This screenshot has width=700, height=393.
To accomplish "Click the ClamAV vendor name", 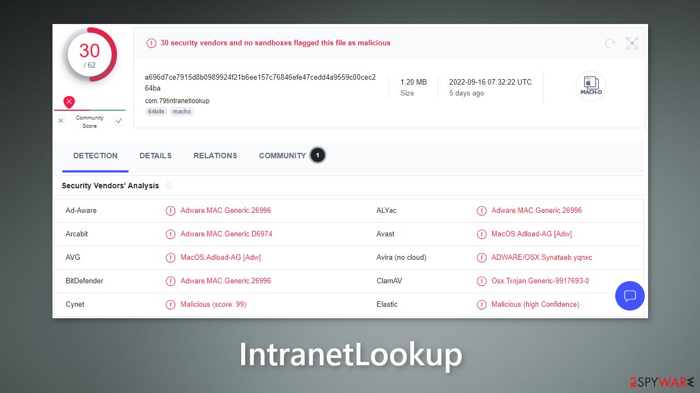I will [x=389, y=281].
